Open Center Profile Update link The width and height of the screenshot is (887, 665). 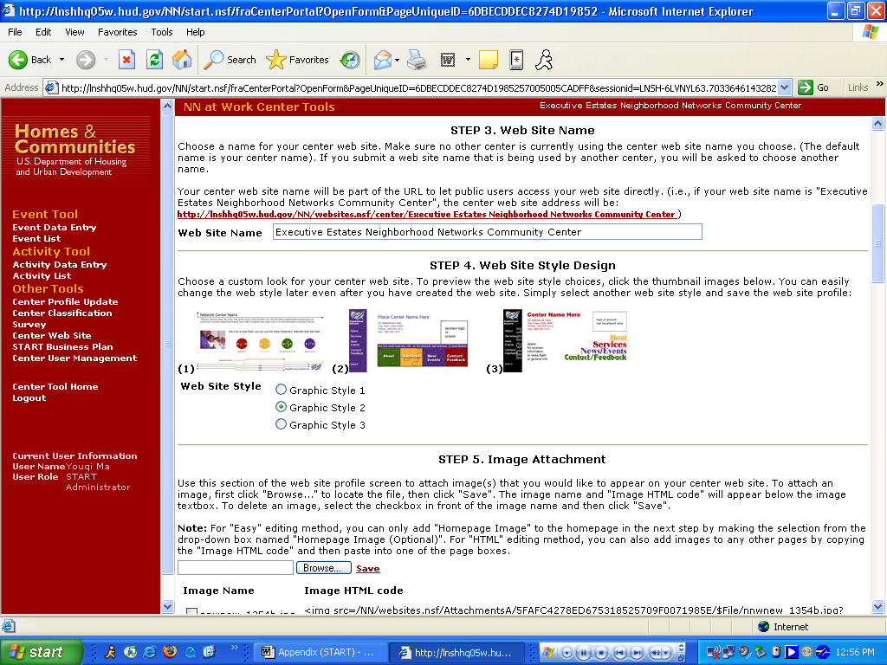click(65, 302)
